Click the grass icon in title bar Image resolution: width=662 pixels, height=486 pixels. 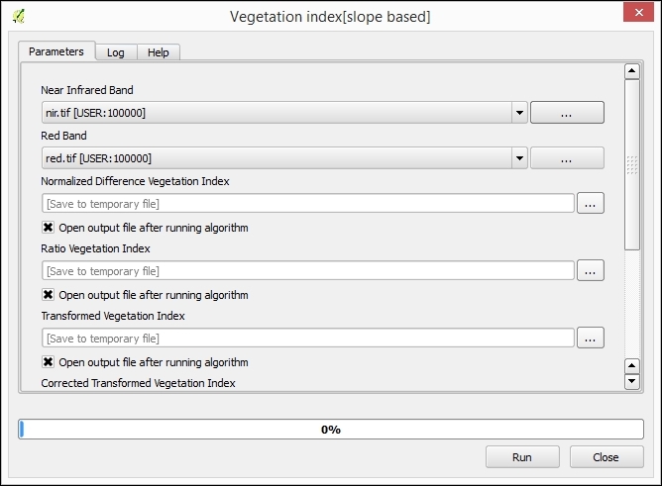point(18,16)
